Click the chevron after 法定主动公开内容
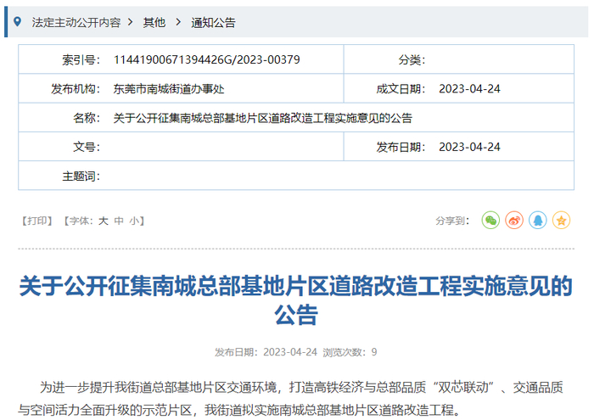Screen dimensions: 594x420 (131, 22)
